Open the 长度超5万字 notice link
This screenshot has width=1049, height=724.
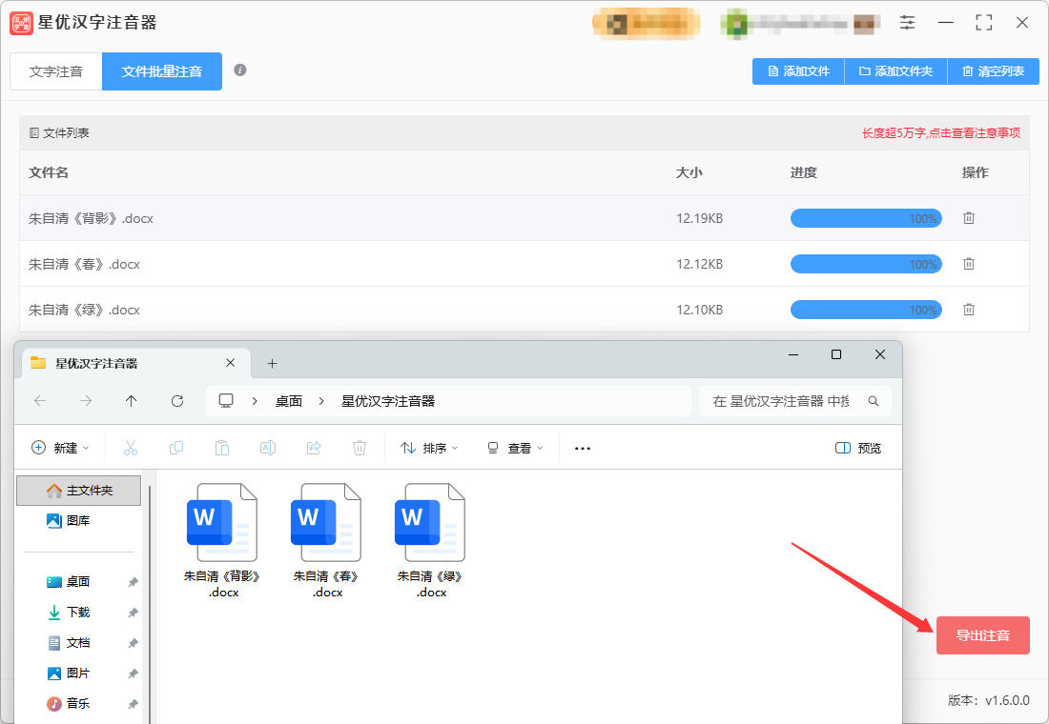941,133
